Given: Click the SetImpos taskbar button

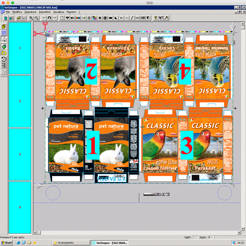Looking at the screenshot, I should coord(109,243).
